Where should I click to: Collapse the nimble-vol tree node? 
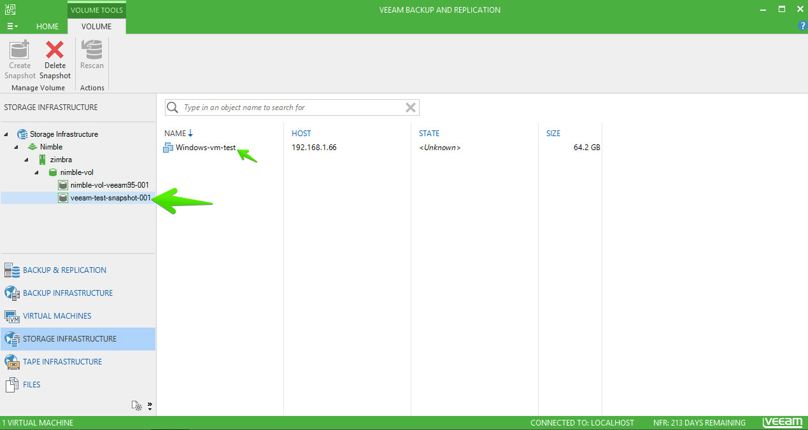coord(37,172)
